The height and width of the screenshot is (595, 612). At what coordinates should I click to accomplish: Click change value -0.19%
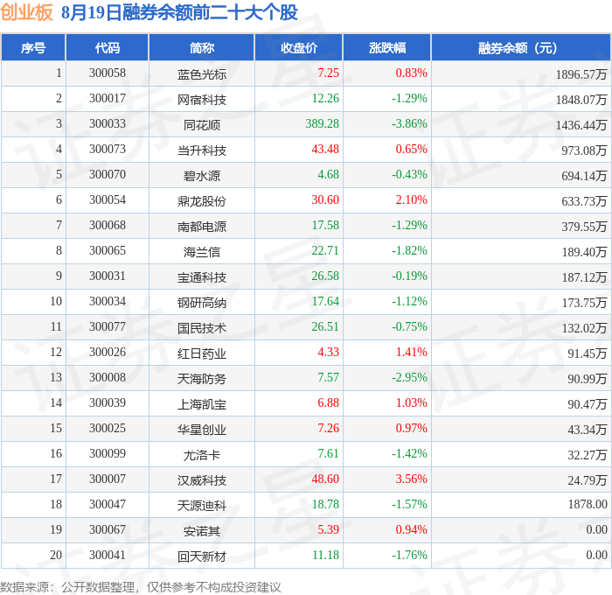tap(409, 276)
